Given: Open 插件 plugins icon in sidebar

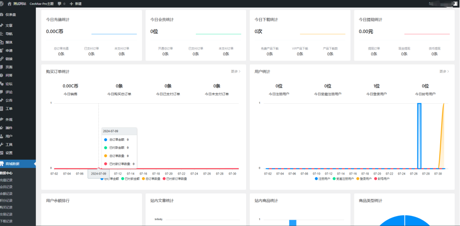Looking at the screenshot, I should pos(1,128).
